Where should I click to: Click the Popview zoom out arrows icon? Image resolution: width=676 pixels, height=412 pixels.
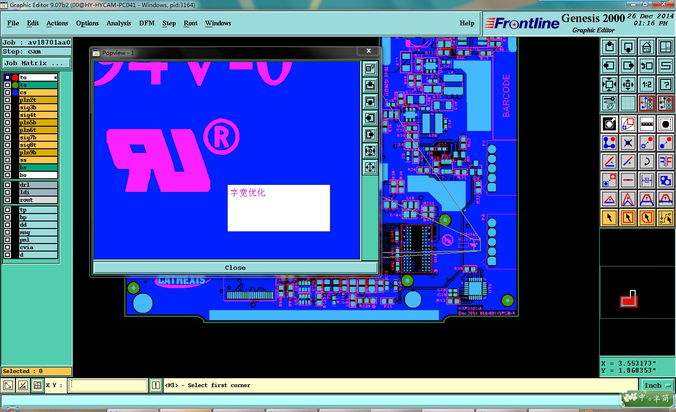(x=370, y=167)
